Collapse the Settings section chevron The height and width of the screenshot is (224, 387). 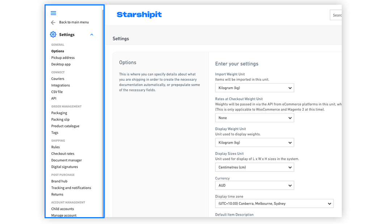92,34
